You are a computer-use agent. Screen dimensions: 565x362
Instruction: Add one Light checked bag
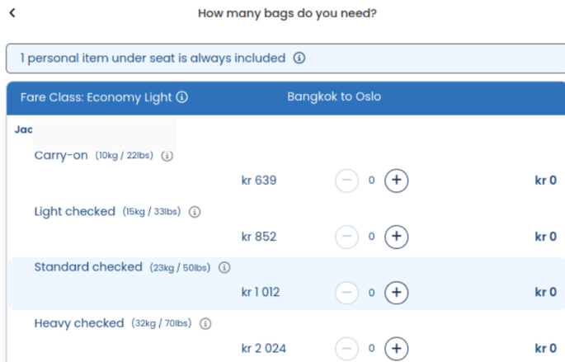point(397,237)
